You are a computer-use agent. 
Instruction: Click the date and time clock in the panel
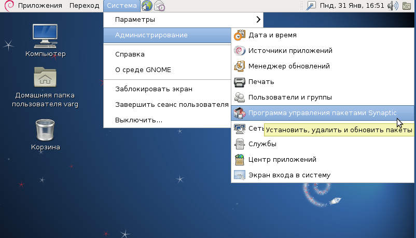tap(352, 6)
